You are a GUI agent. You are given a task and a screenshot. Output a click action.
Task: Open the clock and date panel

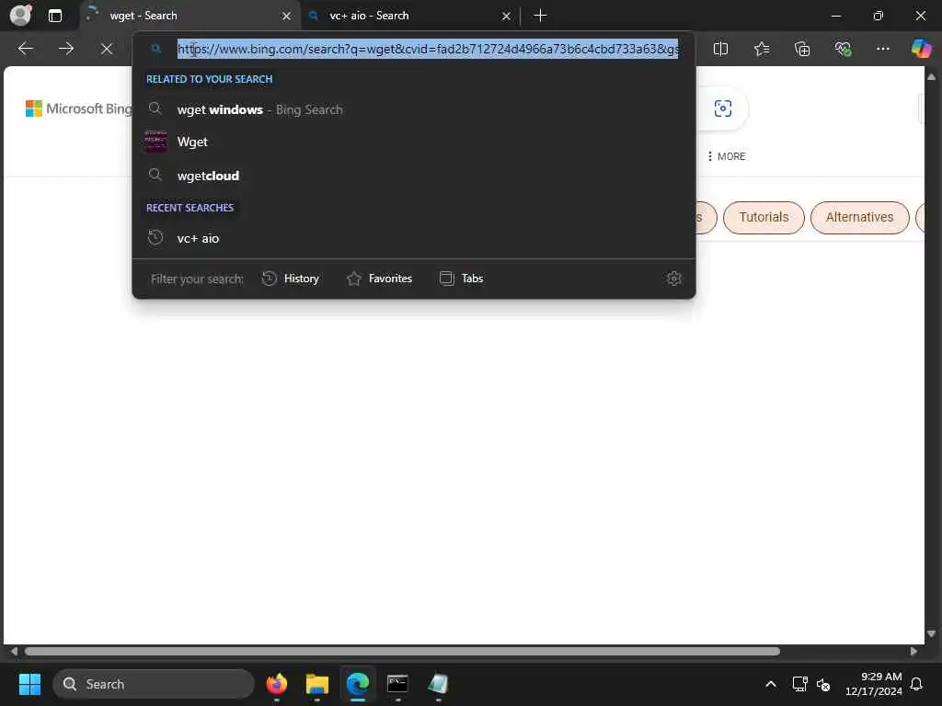(873, 684)
